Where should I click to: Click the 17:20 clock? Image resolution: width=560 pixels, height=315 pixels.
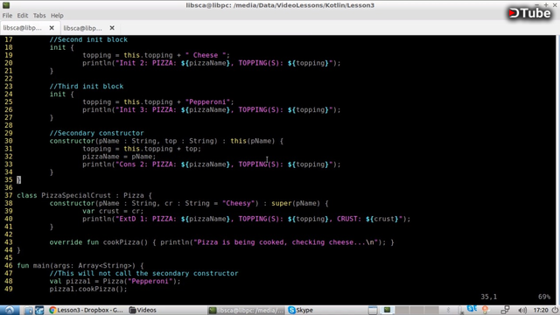click(x=541, y=310)
